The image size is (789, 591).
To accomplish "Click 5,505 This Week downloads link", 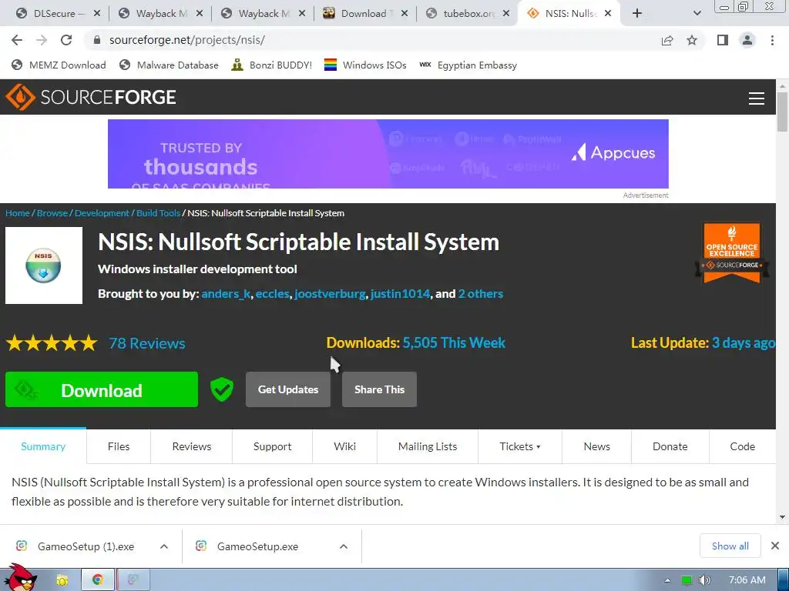I will coord(454,342).
